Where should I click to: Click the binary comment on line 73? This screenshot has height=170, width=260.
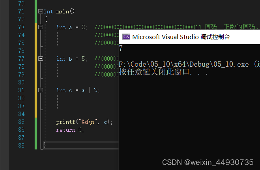pos(148,27)
